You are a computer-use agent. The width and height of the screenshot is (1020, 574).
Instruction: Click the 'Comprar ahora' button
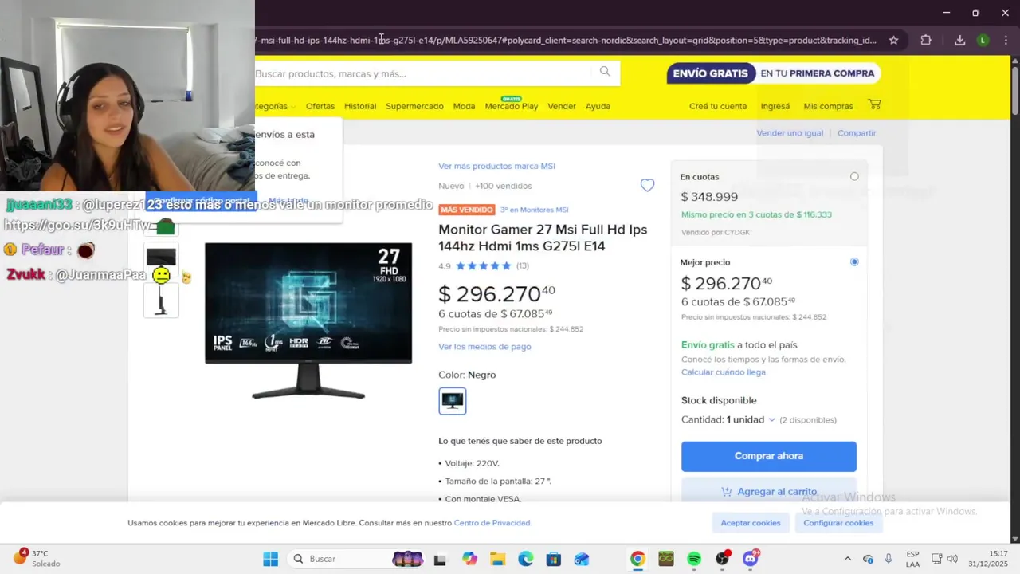click(x=769, y=456)
